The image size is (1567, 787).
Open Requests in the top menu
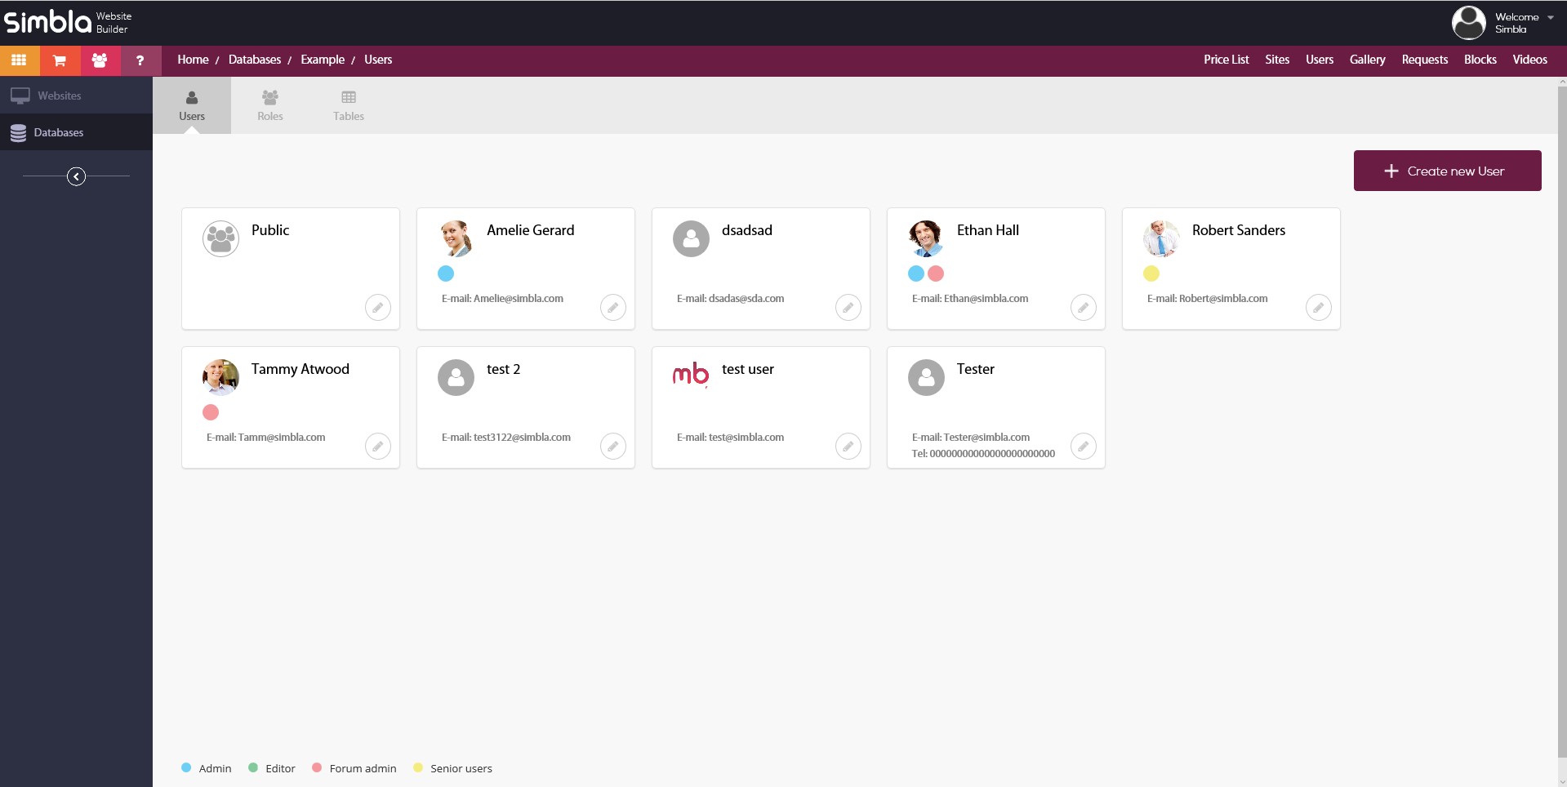[1424, 60]
